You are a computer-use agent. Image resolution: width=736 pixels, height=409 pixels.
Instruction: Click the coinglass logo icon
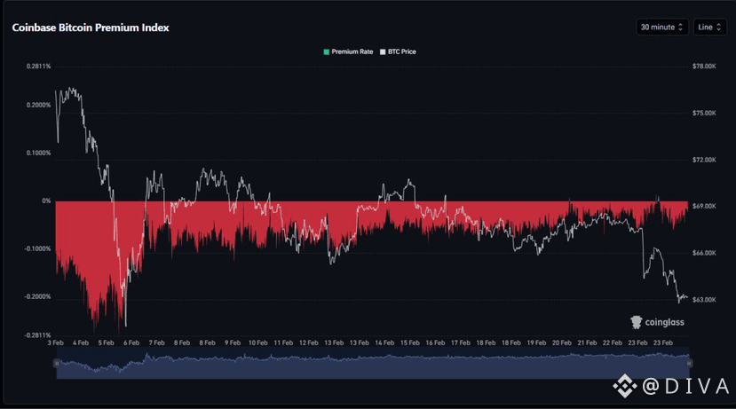[x=636, y=322]
